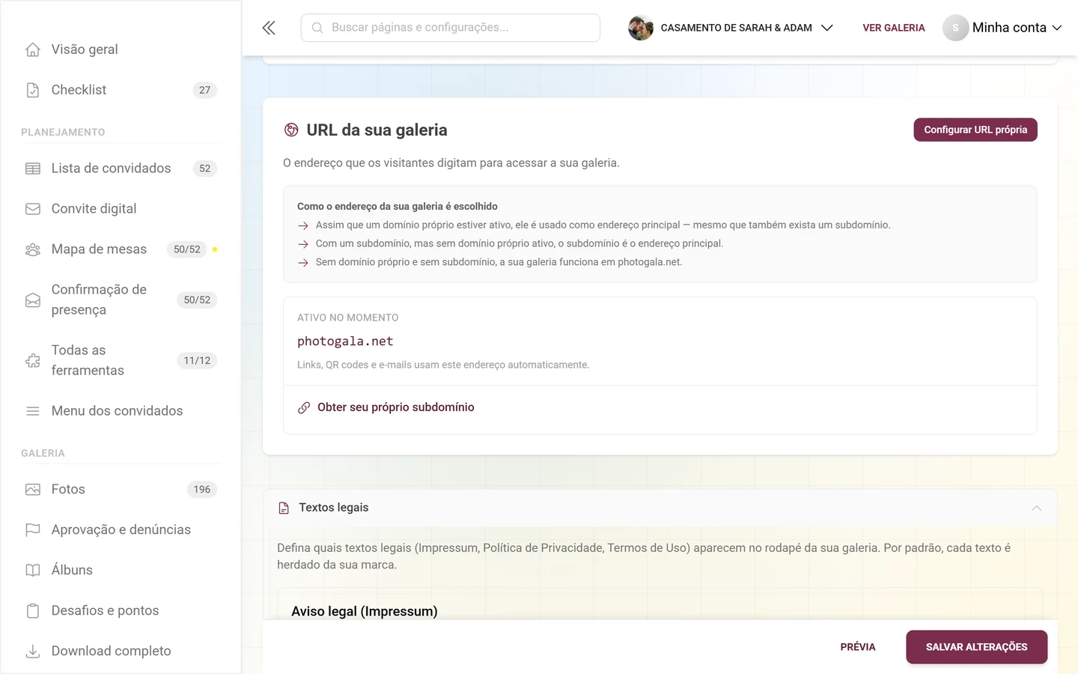
Task: Click the Download completo arrow icon
Action: point(33,651)
